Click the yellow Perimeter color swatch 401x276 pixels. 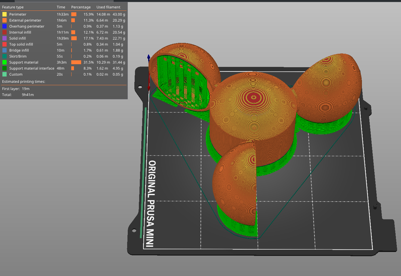pyautogui.click(x=5, y=14)
